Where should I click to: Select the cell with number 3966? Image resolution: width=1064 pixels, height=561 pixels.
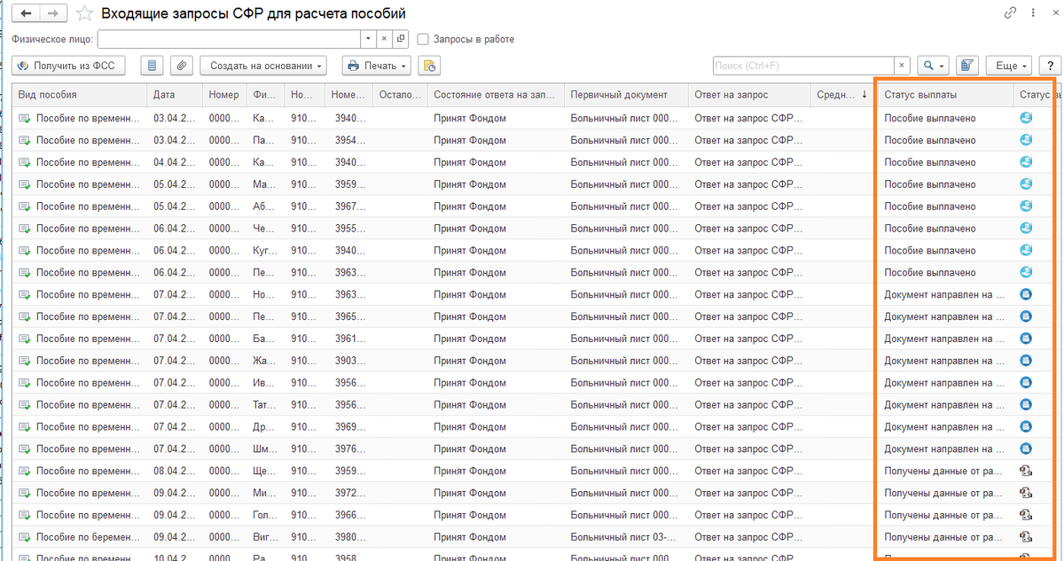(348, 515)
